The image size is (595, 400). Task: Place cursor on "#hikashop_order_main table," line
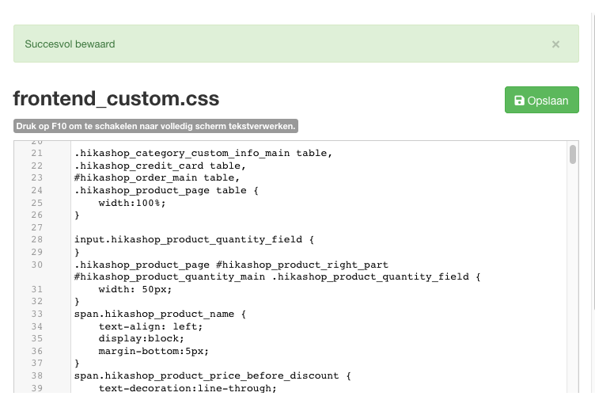pyautogui.click(x=157, y=178)
